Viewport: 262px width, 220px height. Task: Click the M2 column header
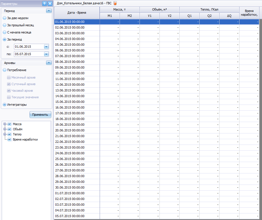[130, 16]
